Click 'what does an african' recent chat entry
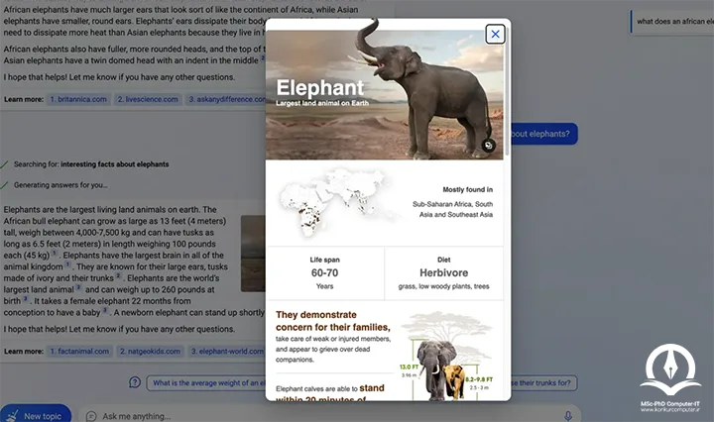 coord(672,22)
